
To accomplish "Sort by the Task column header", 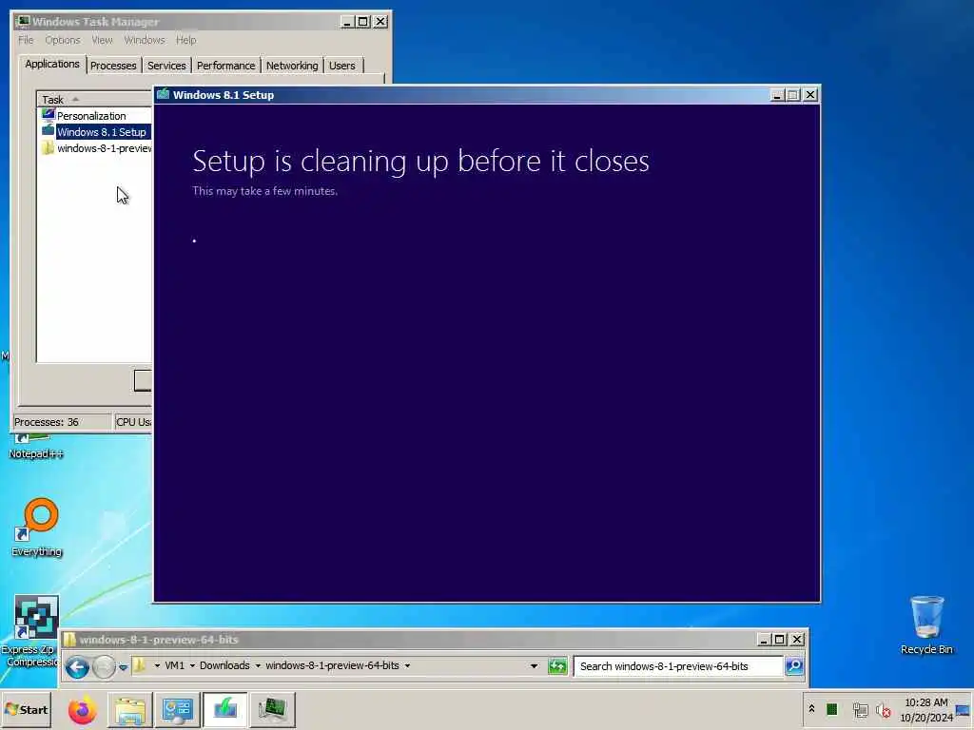I will (94, 99).
